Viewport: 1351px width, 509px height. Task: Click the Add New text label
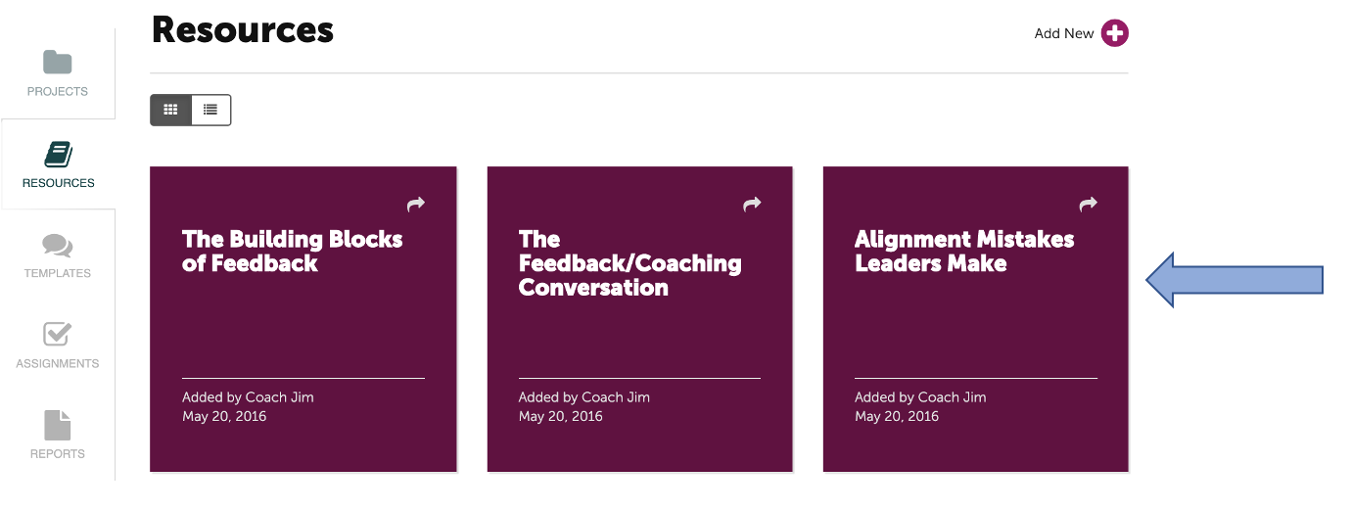(x=1063, y=33)
